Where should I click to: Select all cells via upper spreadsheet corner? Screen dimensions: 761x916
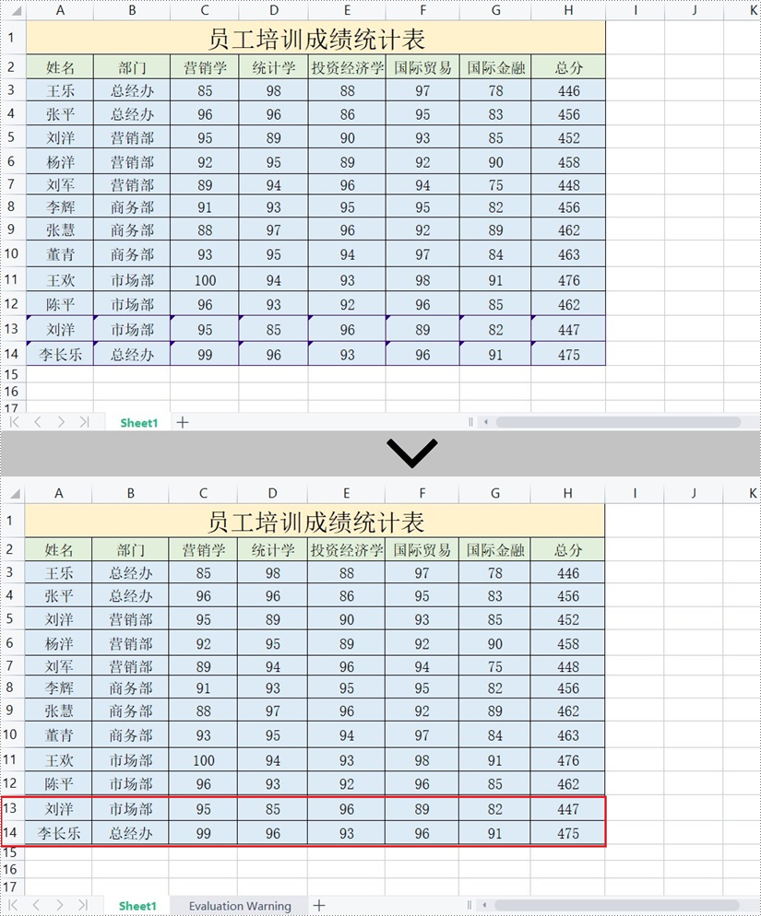coord(16,10)
